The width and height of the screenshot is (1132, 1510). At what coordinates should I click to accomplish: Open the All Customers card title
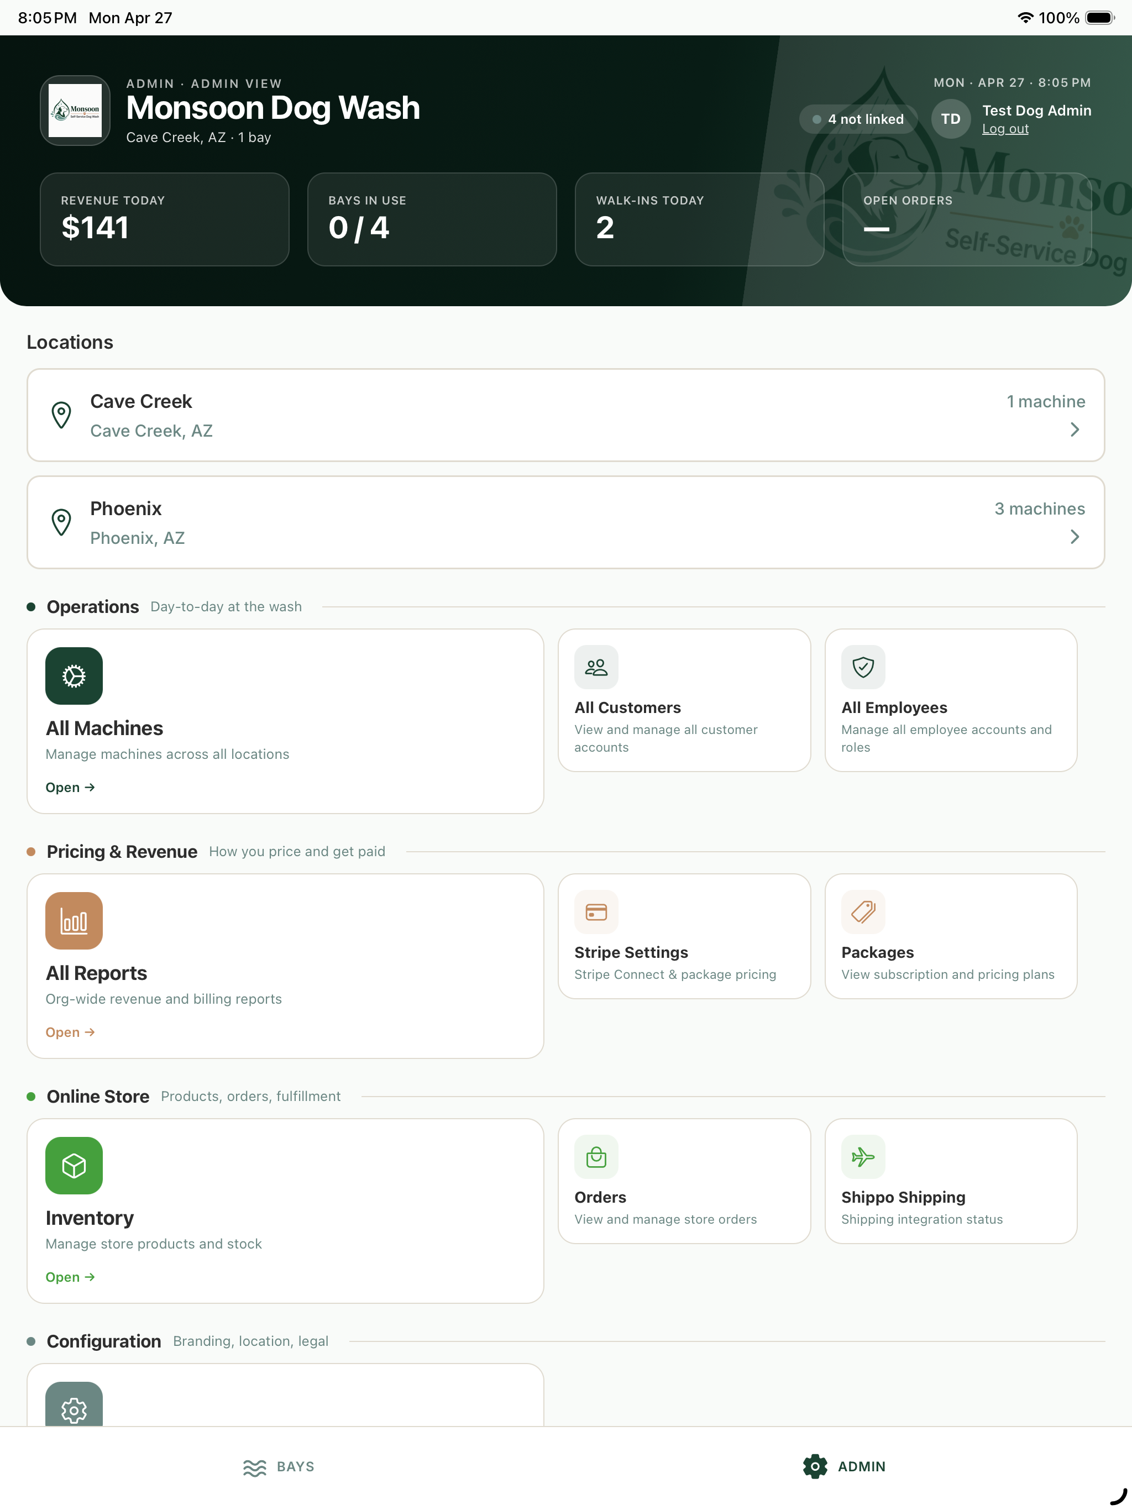[627, 708]
